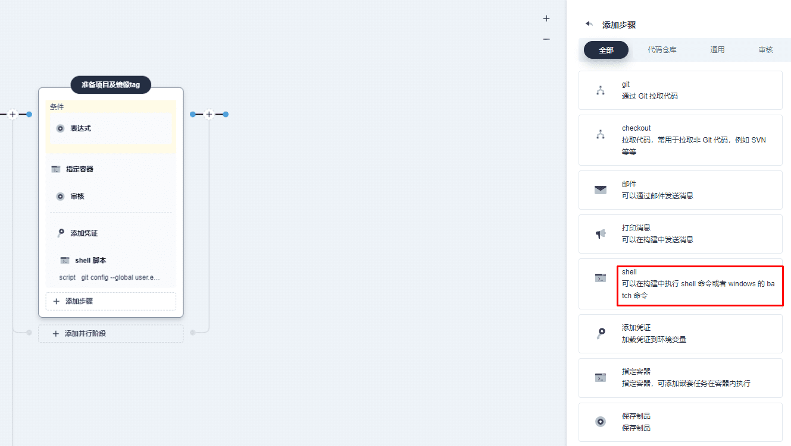Zoom in with the plus icon
Viewport: 791px width, 446px height.
tap(546, 18)
